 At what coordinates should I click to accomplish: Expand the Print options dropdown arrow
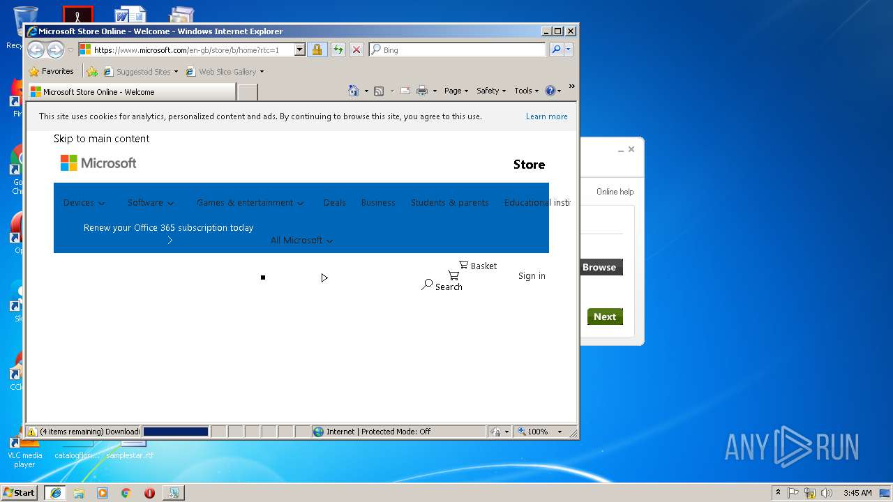point(435,91)
